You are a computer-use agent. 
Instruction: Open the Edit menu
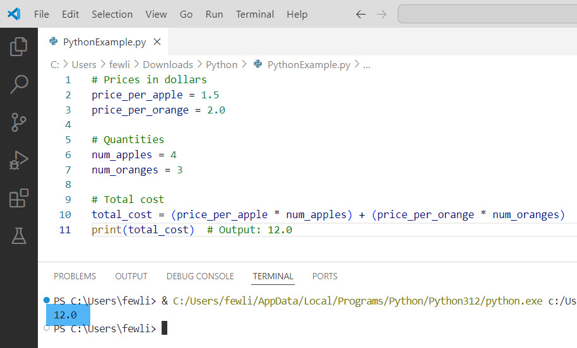click(x=70, y=14)
